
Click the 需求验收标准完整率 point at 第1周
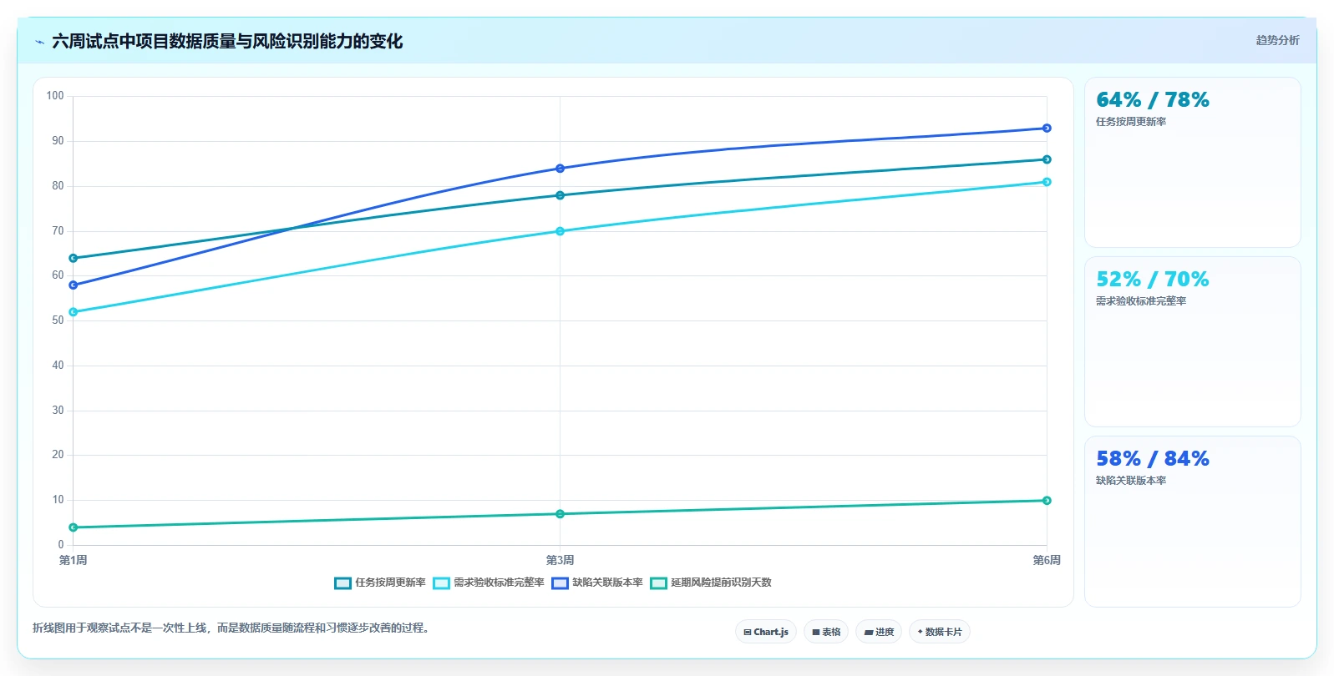click(74, 312)
